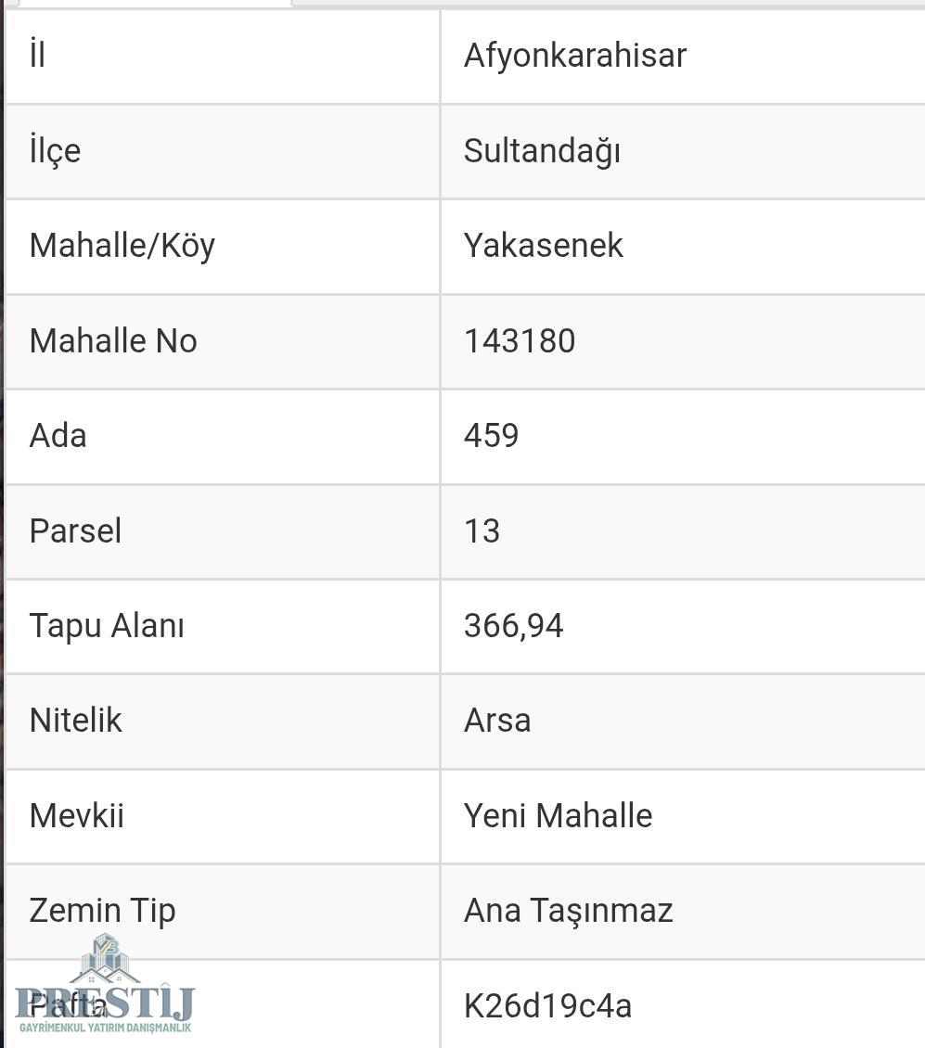This screenshot has width=925, height=1048.
Task: Click the Tapu Alanı label
Action: 107,626
